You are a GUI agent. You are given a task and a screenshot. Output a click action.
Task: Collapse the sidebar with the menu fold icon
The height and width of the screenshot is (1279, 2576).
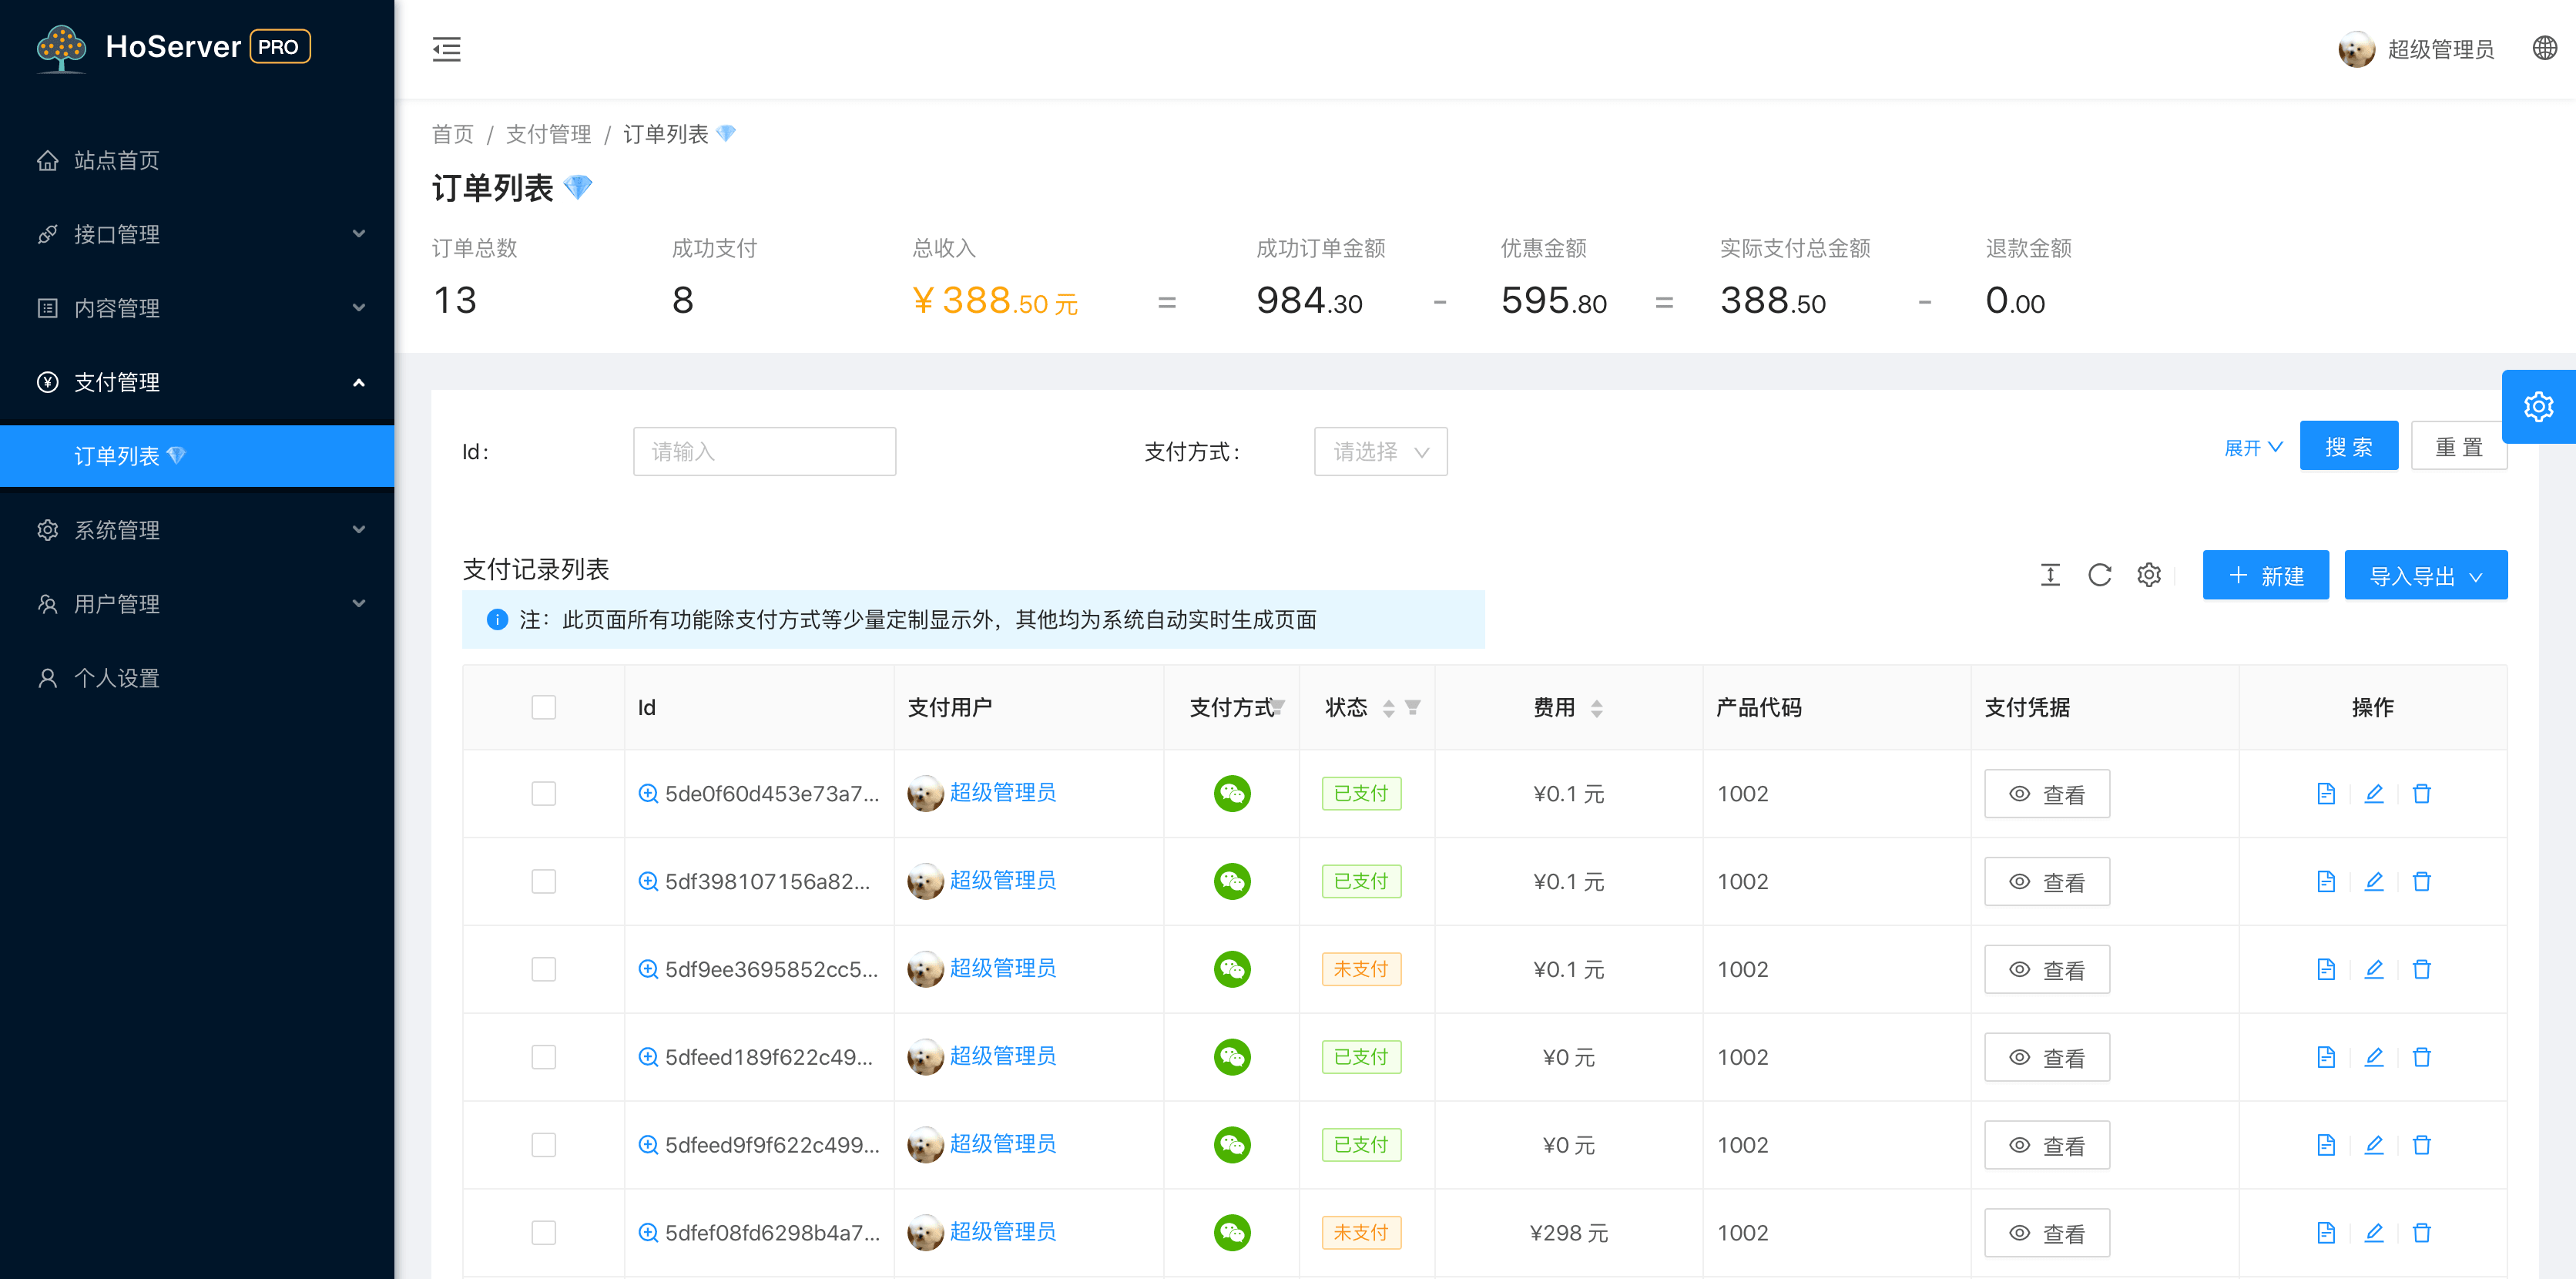tap(446, 49)
